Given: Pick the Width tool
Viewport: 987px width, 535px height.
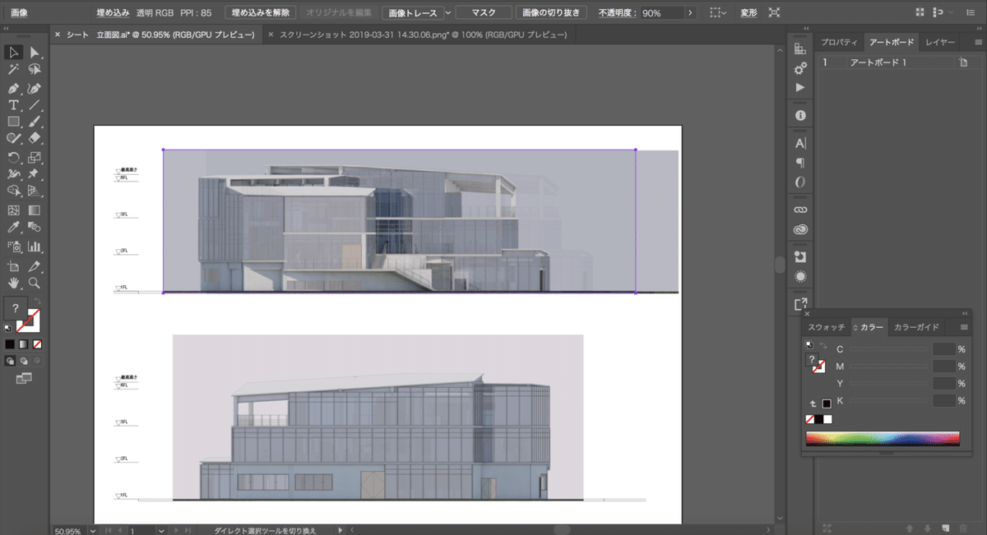Looking at the screenshot, I should click(13, 174).
